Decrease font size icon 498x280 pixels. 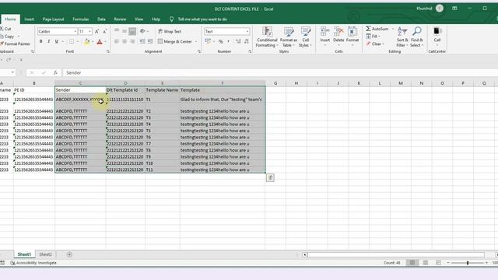104,31
